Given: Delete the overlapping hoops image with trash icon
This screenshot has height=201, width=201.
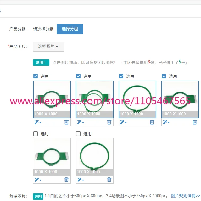Looking at the screenshot, I should pyautogui.click(x=109, y=122).
